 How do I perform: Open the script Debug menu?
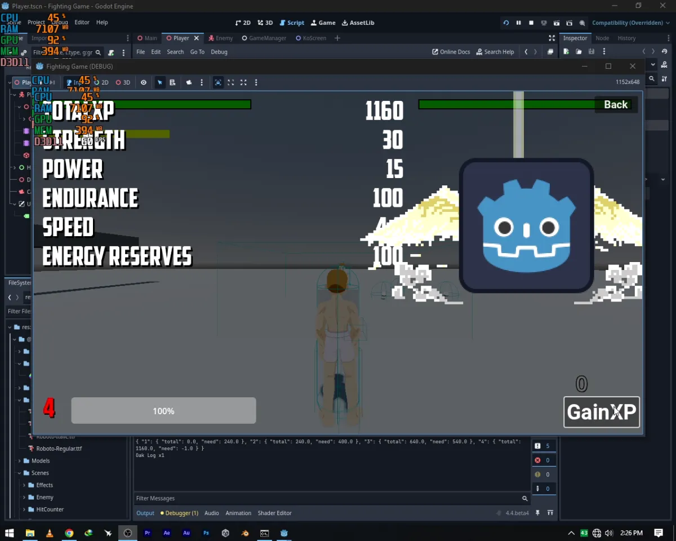pyautogui.click(x=219, y=52)
